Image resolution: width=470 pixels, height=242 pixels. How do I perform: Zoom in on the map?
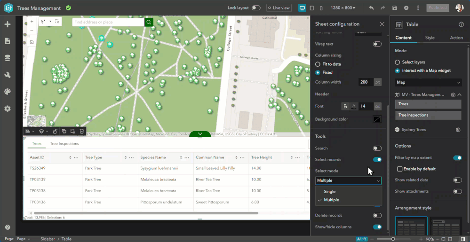32,22
